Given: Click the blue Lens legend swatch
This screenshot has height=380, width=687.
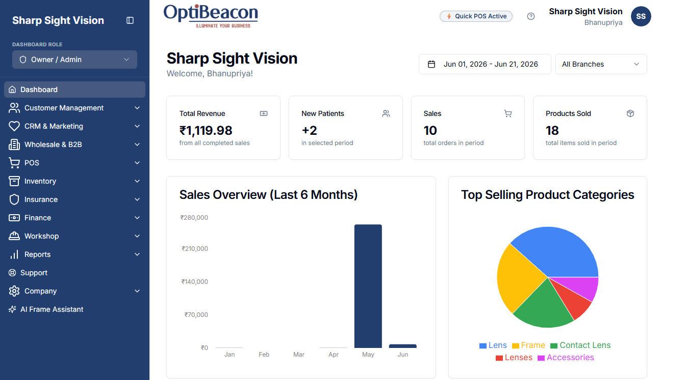Looking at the screenshot, I should click(x=483, y=346).
